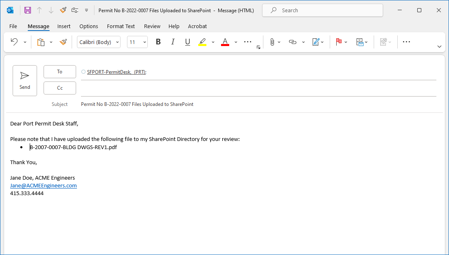This screenshot has height=255, width=449.
Task: Toggle bold formatting
Action: click(158, 42)
